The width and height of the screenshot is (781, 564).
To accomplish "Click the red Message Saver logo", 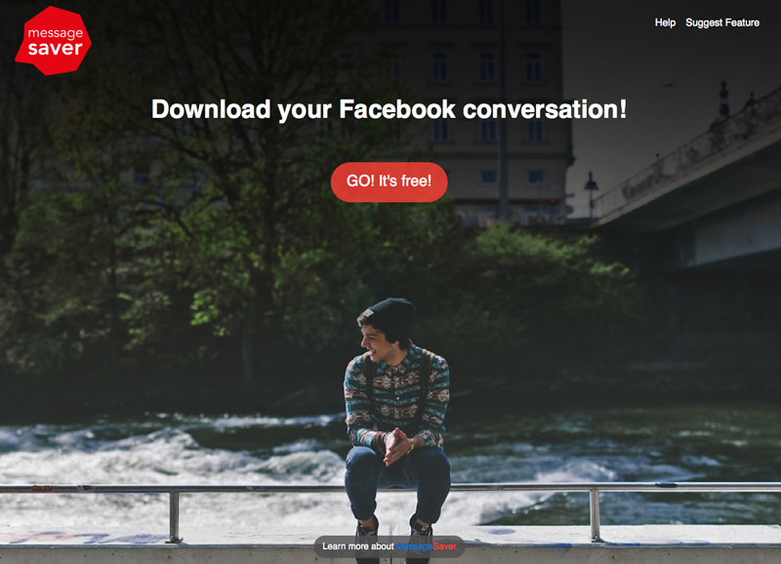I will (54, 40).
